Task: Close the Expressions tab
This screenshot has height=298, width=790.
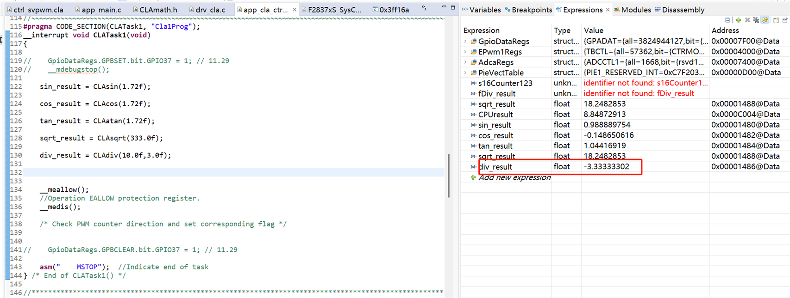Action: coord(608,10)
